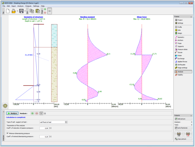Click the passive pressure reduction coefficient field
195x147 pixels.
(44, 128)
